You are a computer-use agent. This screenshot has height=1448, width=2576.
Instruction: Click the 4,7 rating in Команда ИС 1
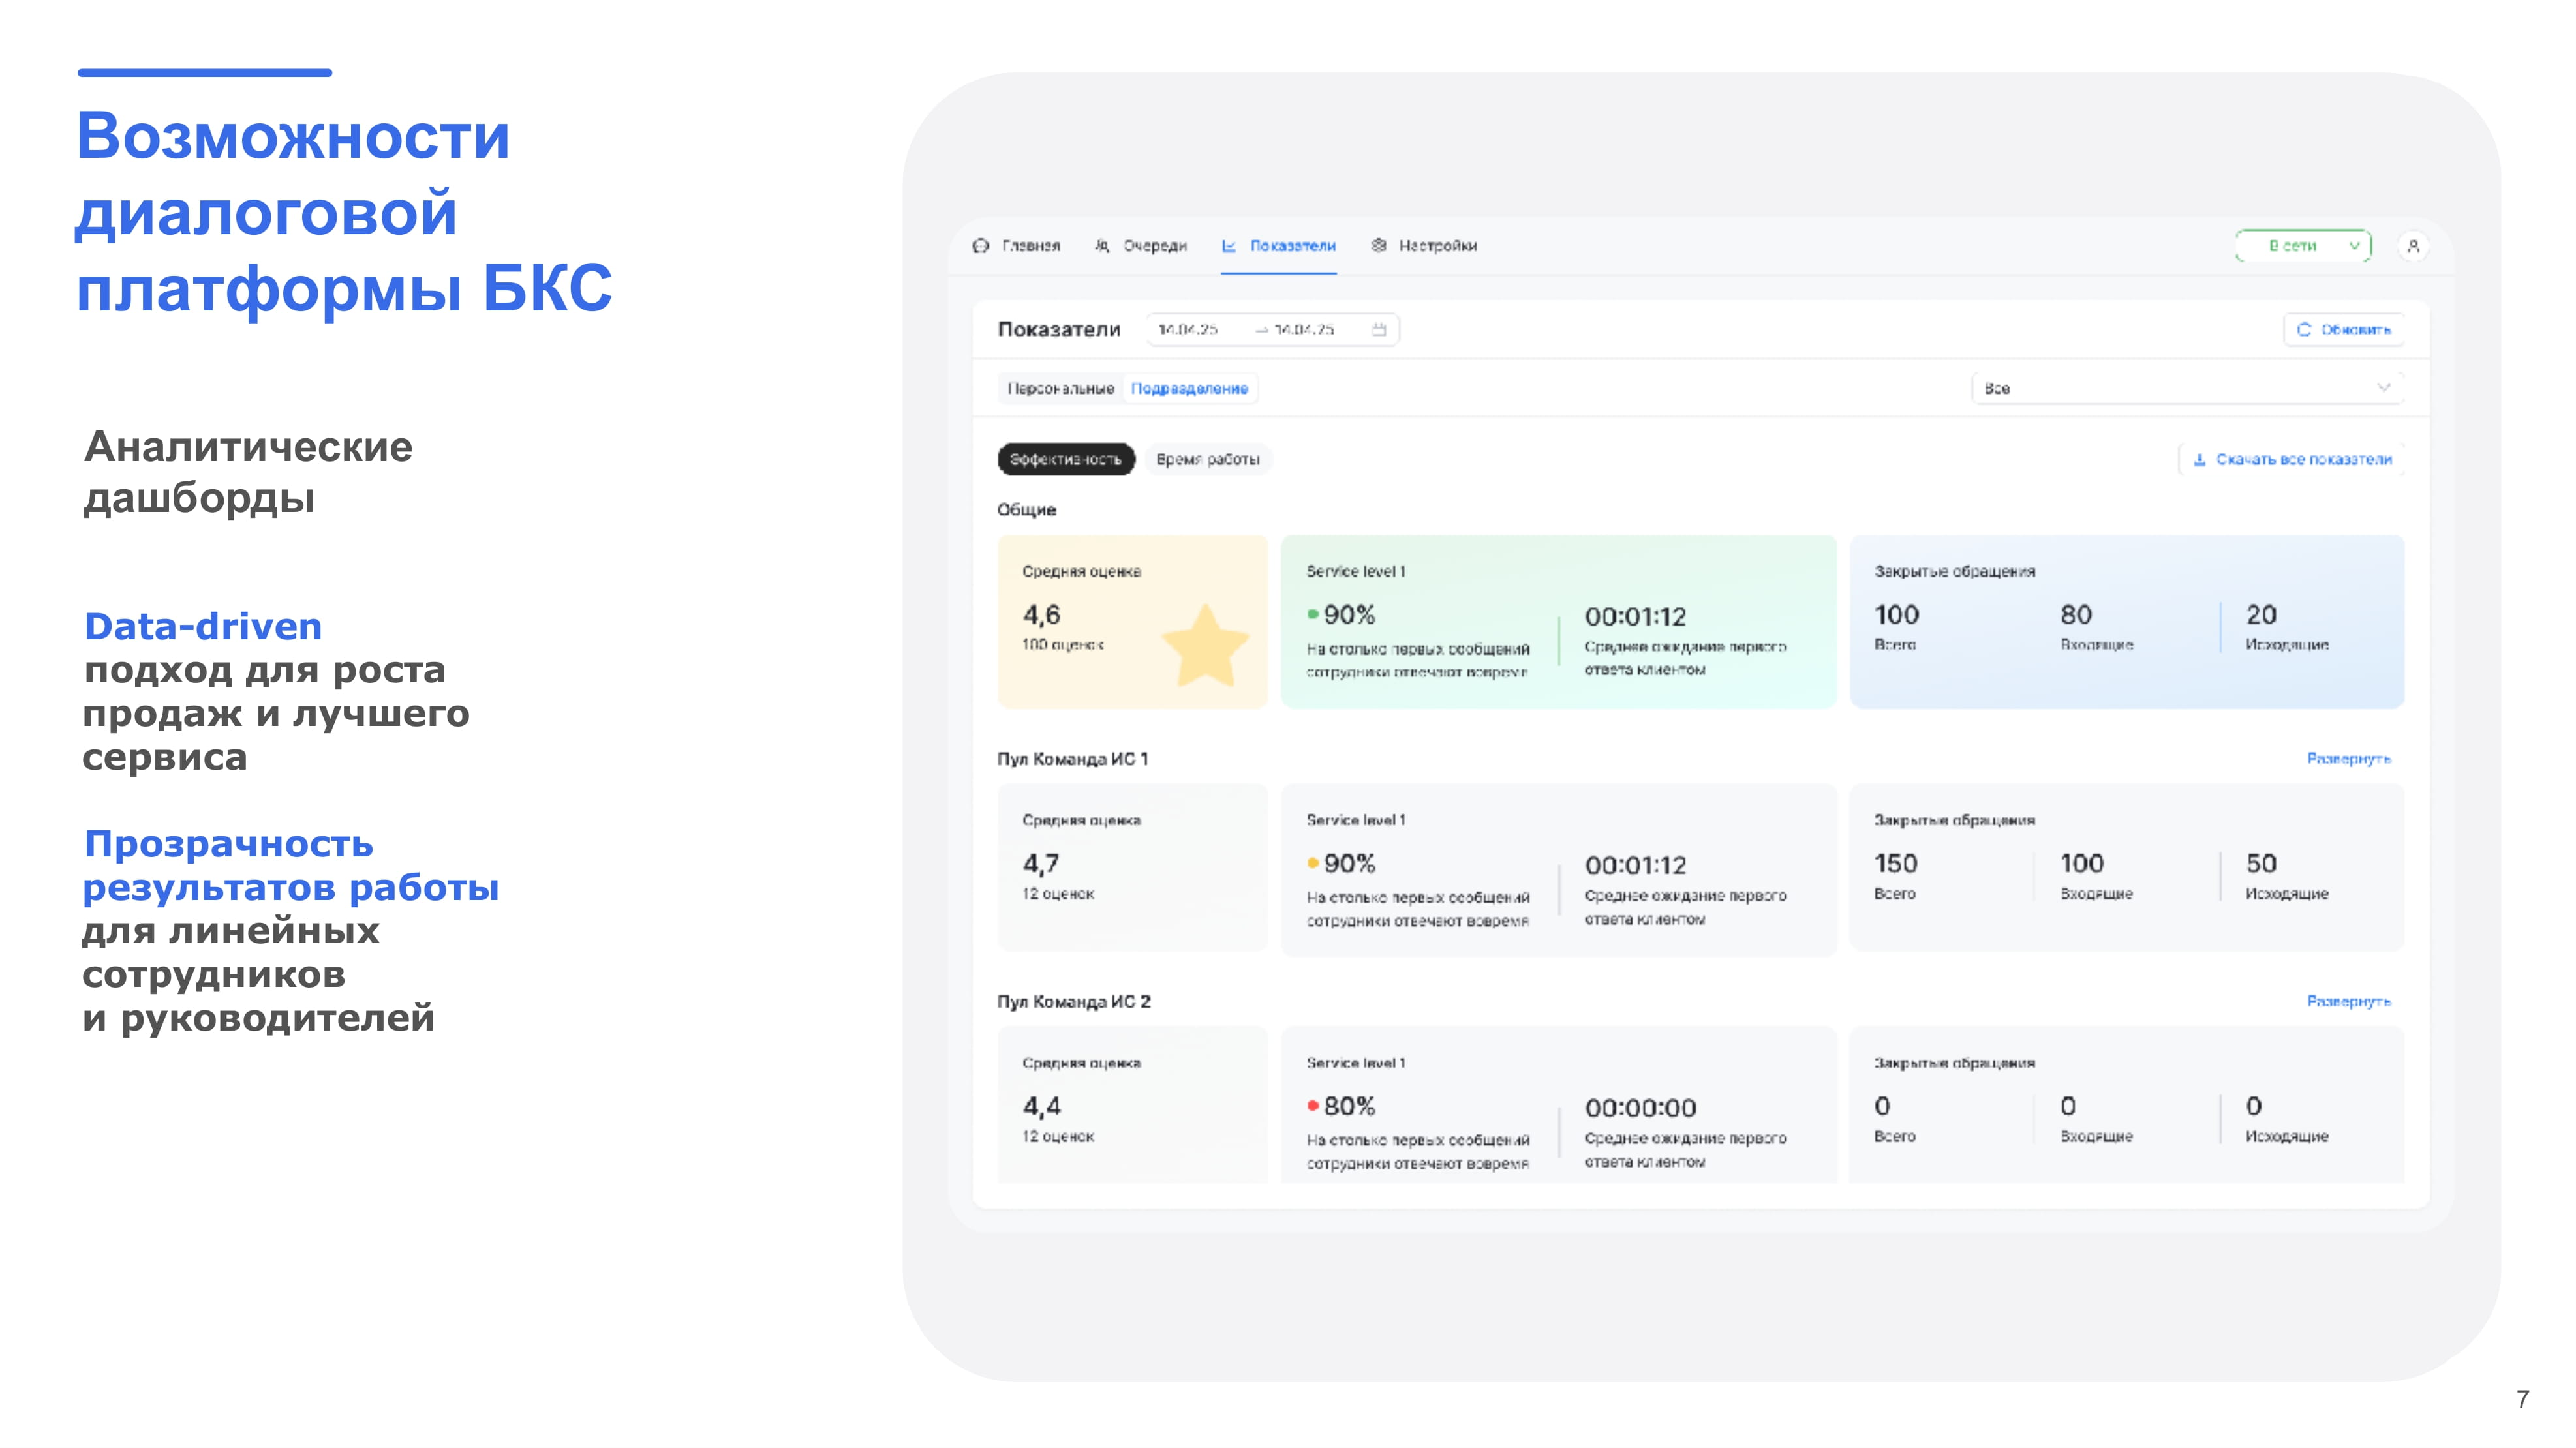click(1040, 864)
